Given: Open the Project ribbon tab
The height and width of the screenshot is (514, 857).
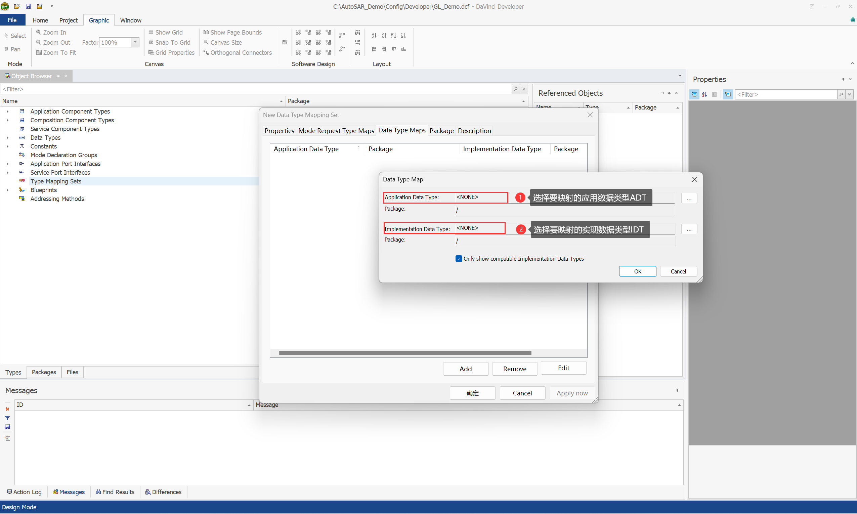Looking at the screenshot, I should [68, 20].
